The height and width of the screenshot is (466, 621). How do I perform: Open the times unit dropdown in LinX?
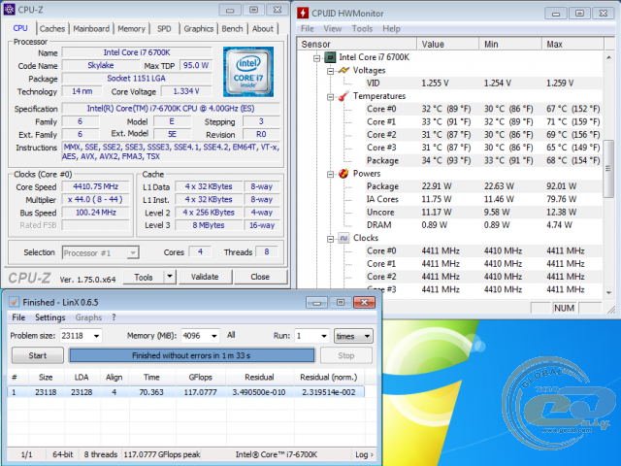click(353, 336)
